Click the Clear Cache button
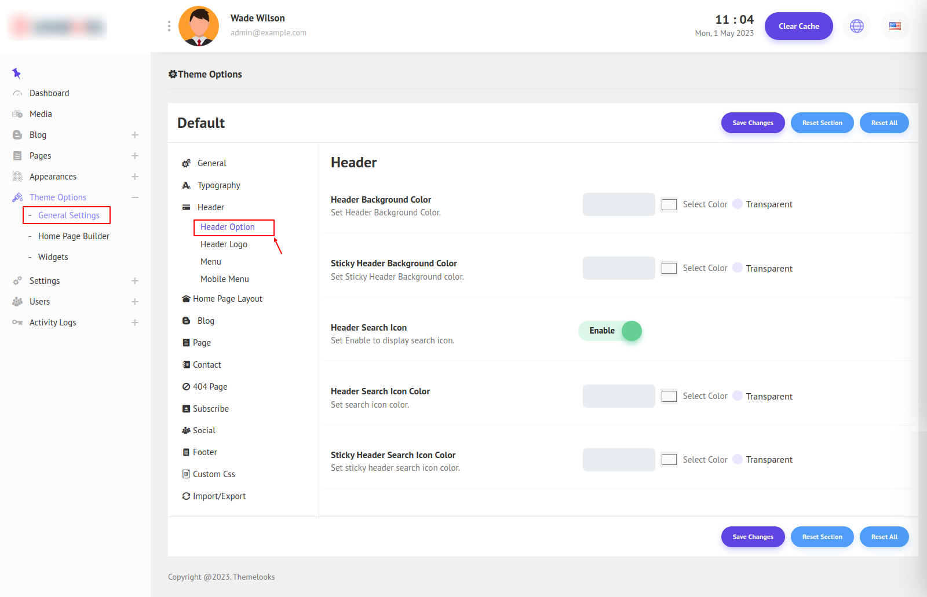This screenshot has width=927, height=597. tap(798, 26)
